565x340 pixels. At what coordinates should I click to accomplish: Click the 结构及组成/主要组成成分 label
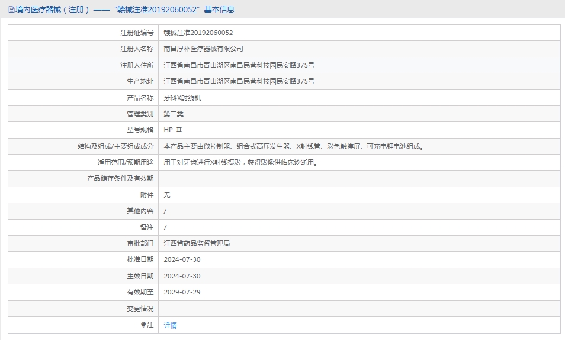click(x=115, y=146)
